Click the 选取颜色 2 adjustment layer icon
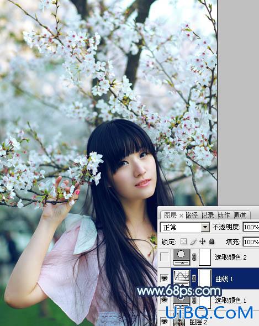Image resolution: width=259 pixels, height=326 pixels. [x=182, y=257]
